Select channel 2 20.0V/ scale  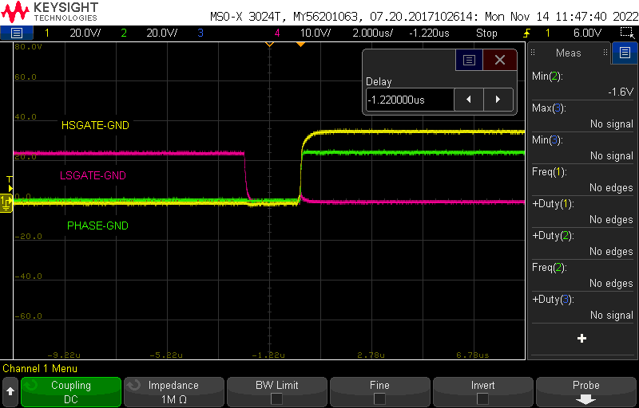pyautogui.click(x=162, y=33)
